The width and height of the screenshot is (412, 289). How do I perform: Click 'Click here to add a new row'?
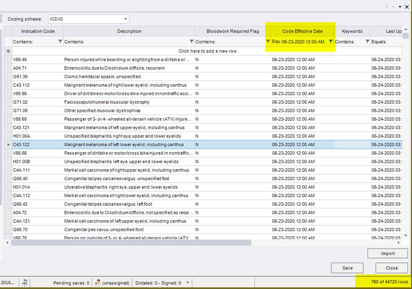pyautogui.click(x=207, y=51)
